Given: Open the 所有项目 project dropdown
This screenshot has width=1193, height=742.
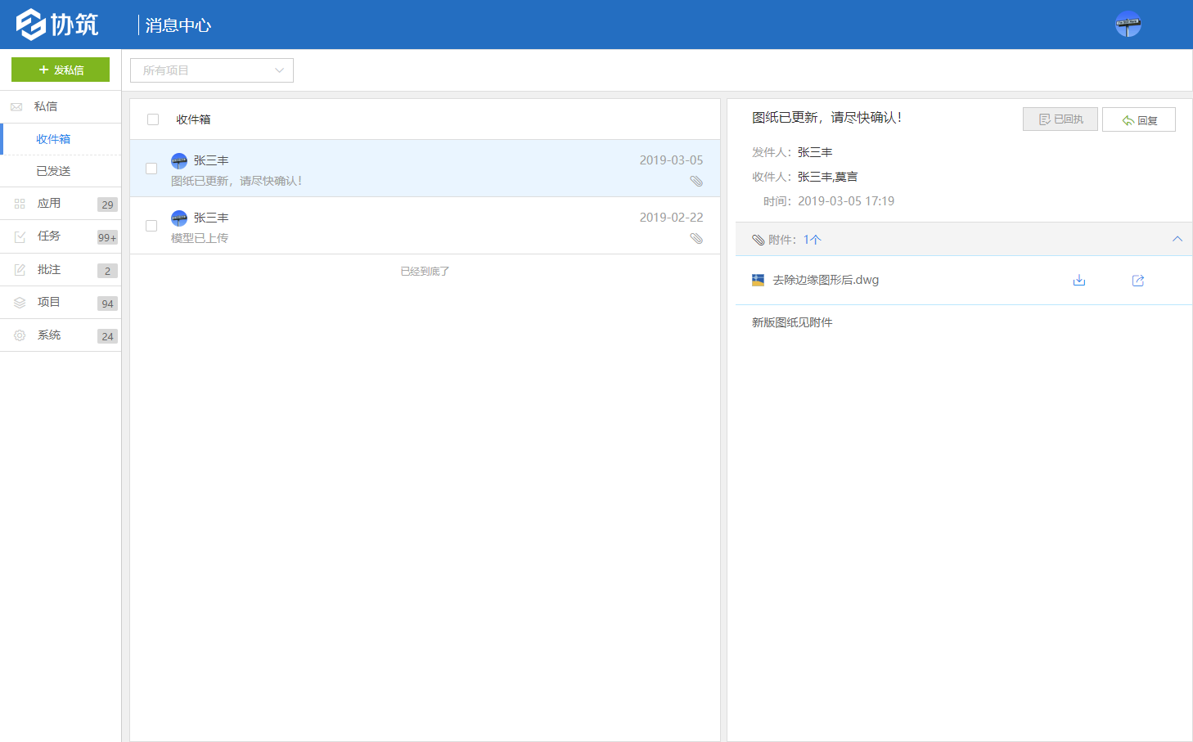Looking at the screenshot, I should pos(212,70).
